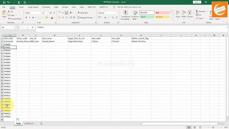This screenshot has height=129, width=229.
Task: Apply fill color to the cell
Action: 47,18
